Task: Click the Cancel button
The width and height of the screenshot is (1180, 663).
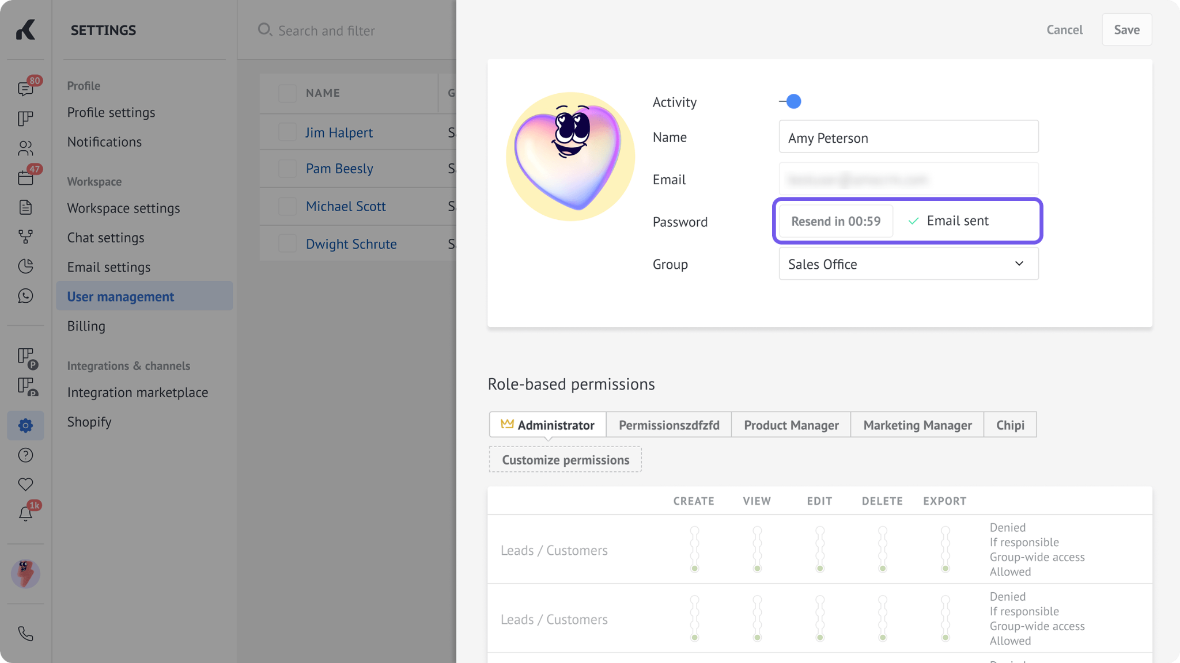Action: point(1064,29)
